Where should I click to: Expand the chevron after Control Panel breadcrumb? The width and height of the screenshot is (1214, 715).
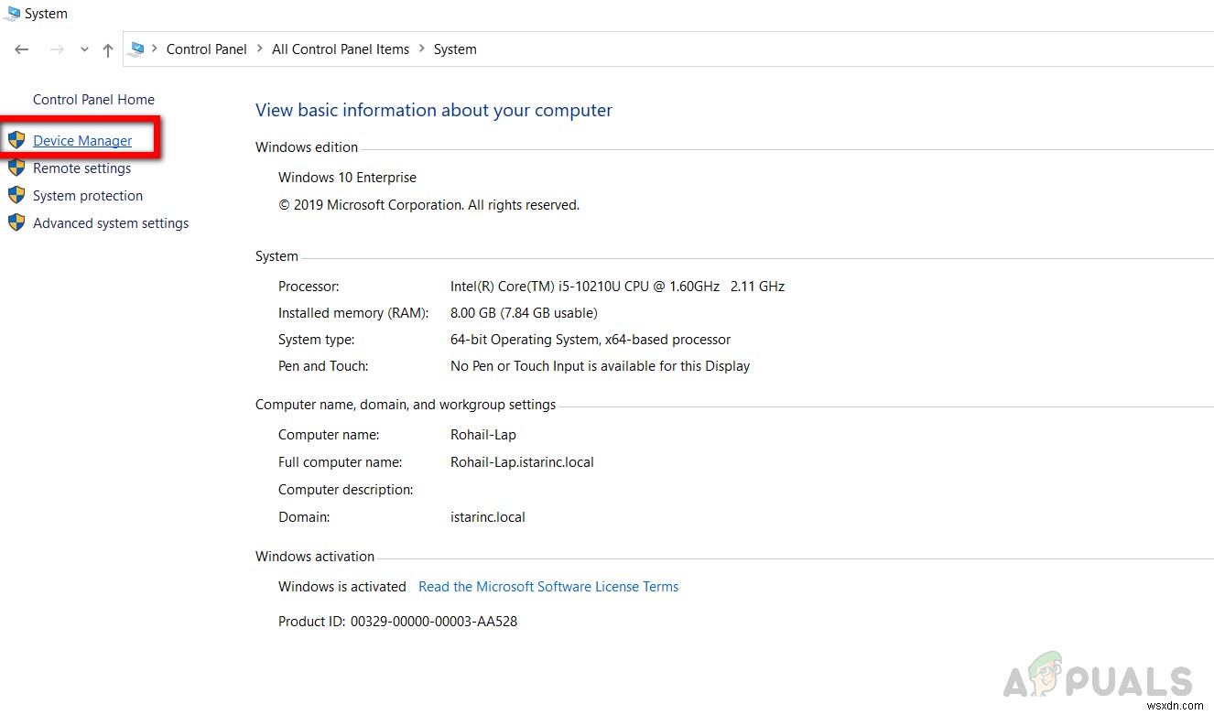[260, 49]
